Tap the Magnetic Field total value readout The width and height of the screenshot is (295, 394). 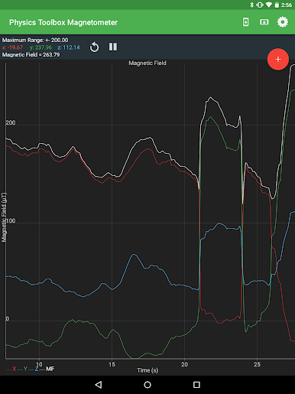pos(31,54)
